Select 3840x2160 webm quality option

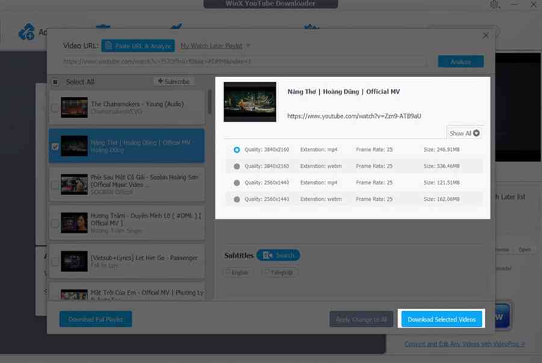237,166
